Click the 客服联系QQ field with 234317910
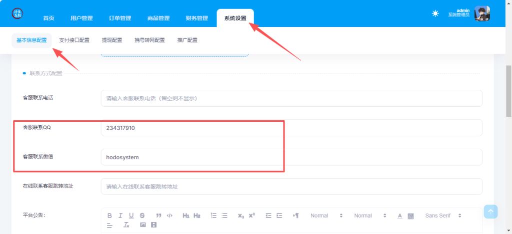Viewport: 512px width, 234px height. tap(291, 128)
